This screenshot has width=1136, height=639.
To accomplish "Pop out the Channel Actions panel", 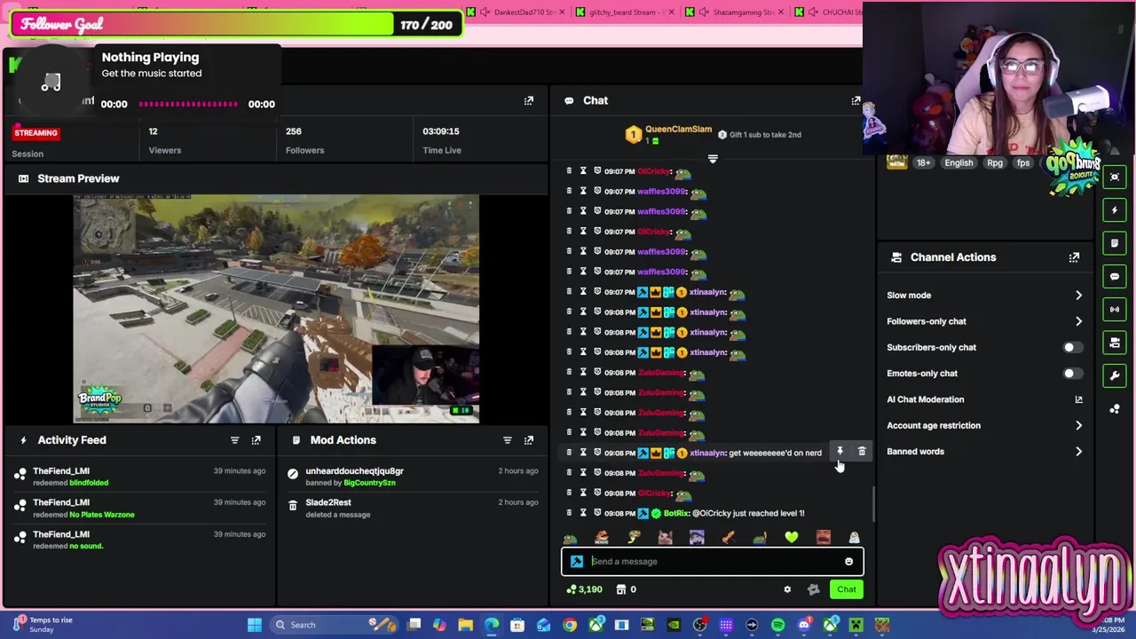I will pyautogui.click(x=1074, y=257).
